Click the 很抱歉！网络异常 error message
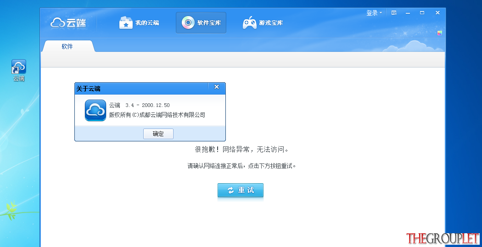Screen dimensions: 482x247 click(x=241, y=150)
